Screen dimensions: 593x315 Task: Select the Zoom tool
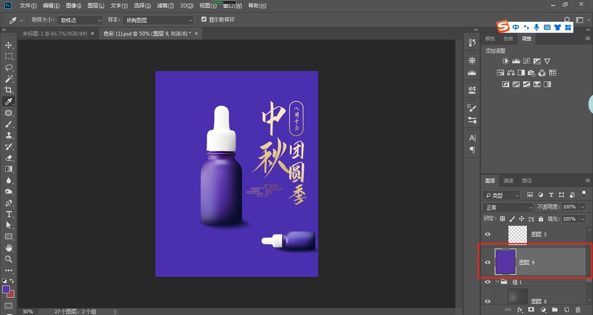tap(9, 259)
